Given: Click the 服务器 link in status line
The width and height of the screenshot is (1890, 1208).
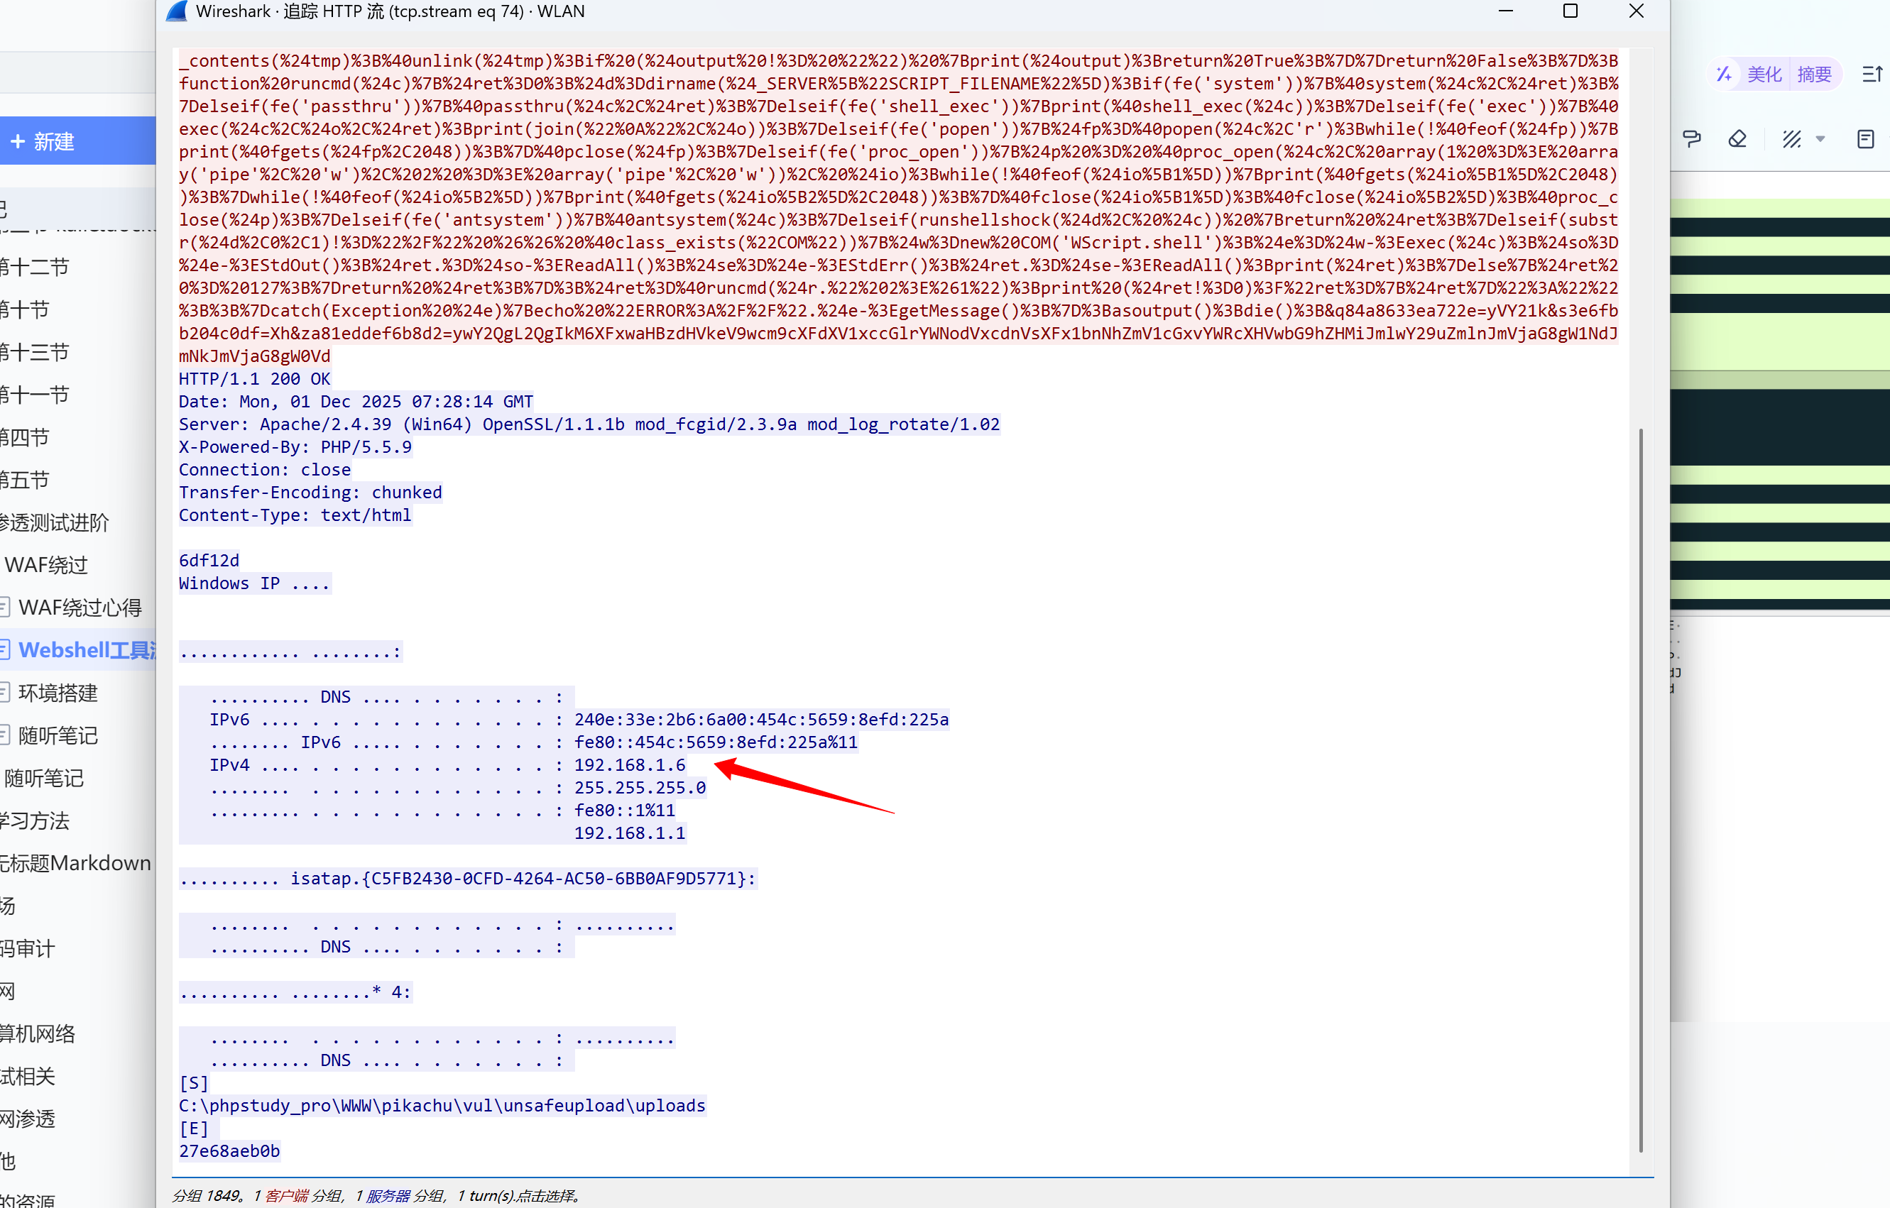Looking at the screenshot, I should [388, 1195].
